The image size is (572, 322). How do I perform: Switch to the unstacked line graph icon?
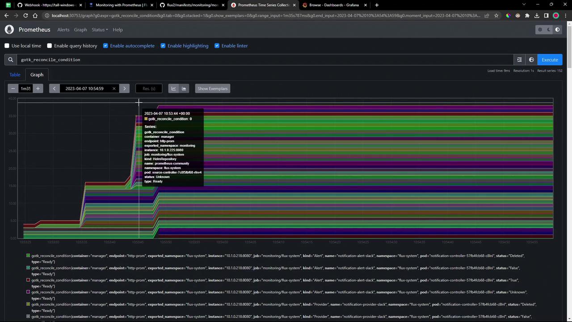[174, 89]
